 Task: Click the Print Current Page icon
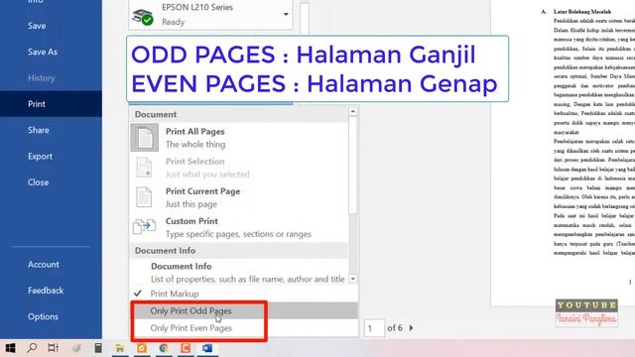144,197
